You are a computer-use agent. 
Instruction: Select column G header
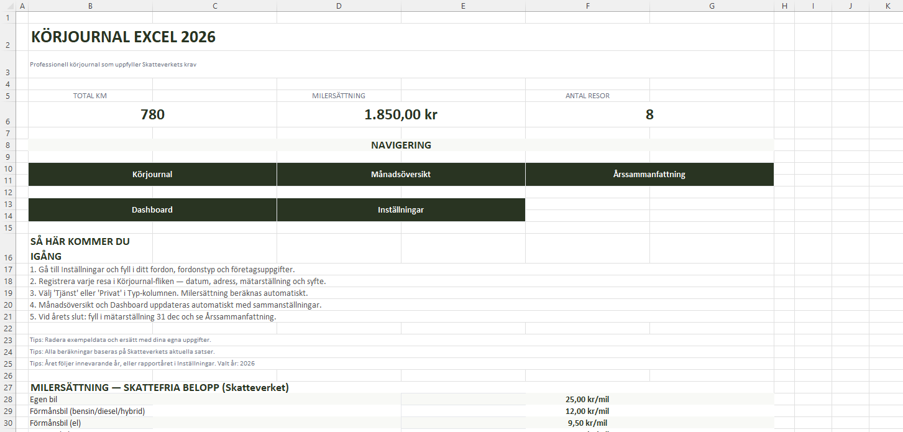[712, 6]
